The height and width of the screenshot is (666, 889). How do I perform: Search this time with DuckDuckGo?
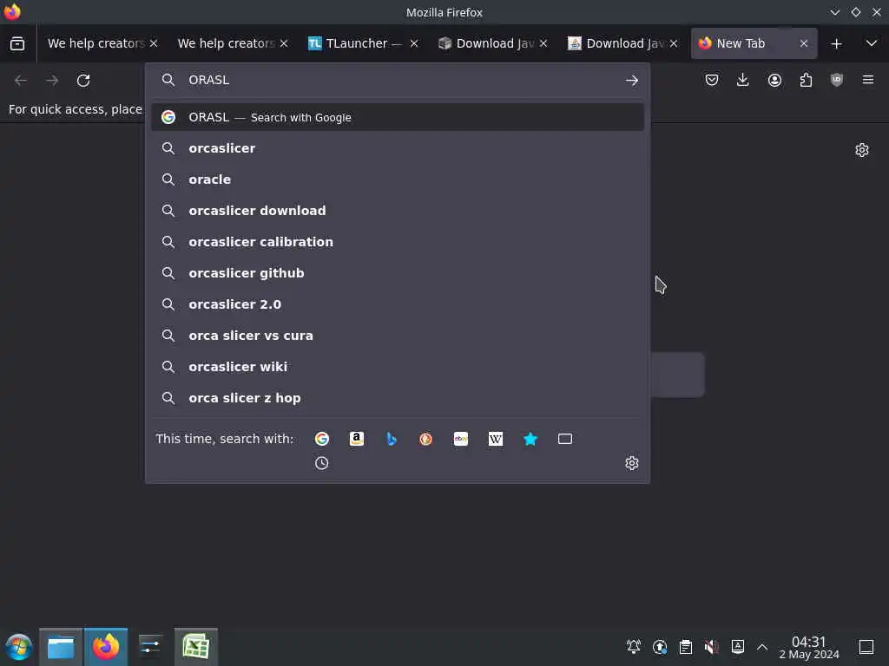[x=425, y=439]
